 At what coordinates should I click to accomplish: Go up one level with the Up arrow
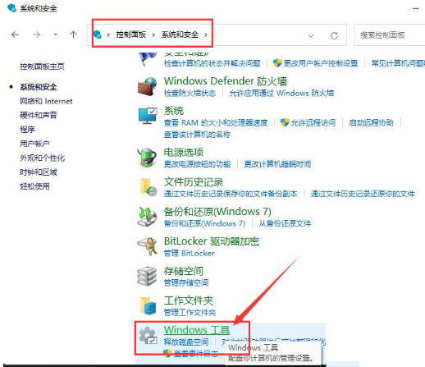coord(73,34)
